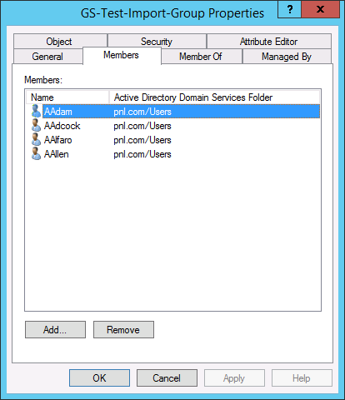The width and height of the screenshot is (345, 400).
Task: Select the Member Of tab
Action: click(x=202, y=57)
